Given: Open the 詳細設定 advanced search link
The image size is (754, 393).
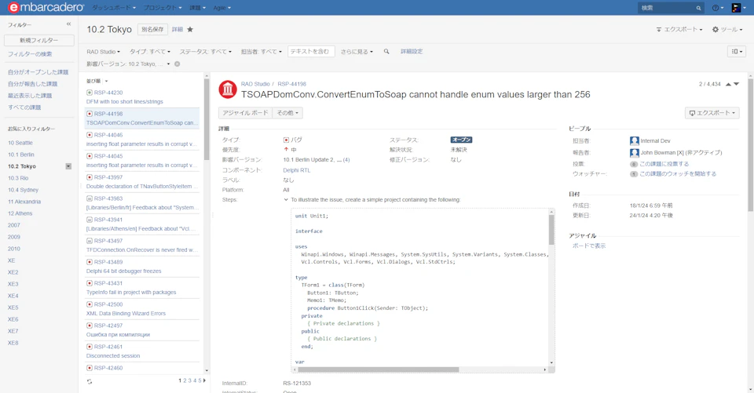Looking at the screenshot, I should point(412,52).
